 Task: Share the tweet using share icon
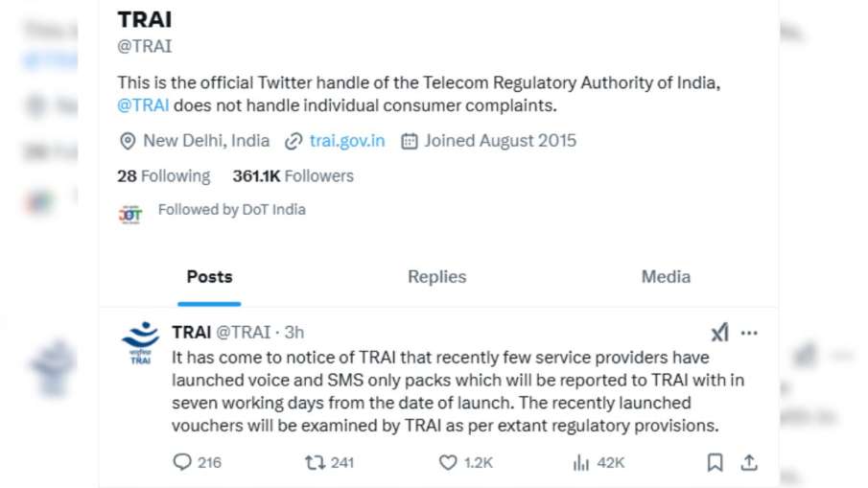(749, 462)
